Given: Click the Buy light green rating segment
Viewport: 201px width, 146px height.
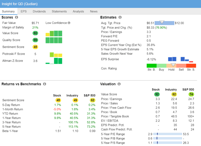Looking at the screenshot, I should coord(161,66).
